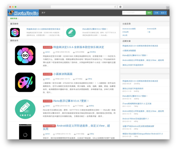Open admin author link on 转盘做决定 post
Viewport: 177px width, 150px height.
pos(47,52)
